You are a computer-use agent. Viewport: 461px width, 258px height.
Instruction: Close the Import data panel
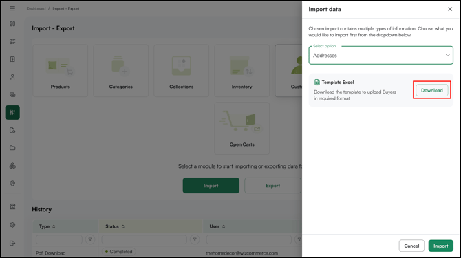tap(450, 9)
